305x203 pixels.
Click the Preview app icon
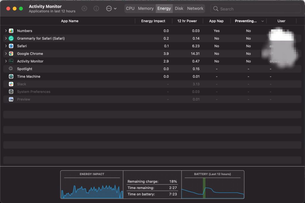pos(11,99)
